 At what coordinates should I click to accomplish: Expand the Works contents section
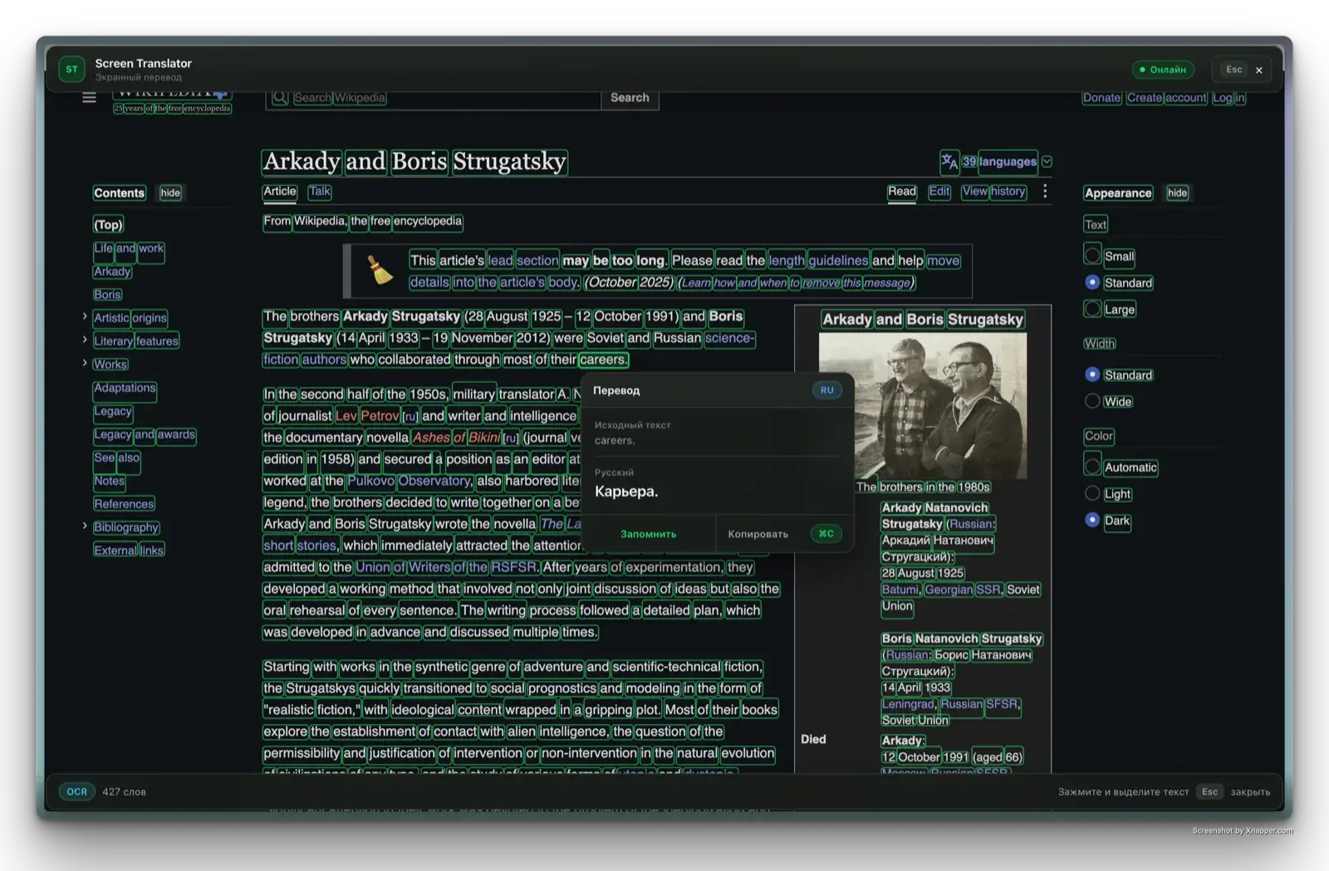coord(85,363)
